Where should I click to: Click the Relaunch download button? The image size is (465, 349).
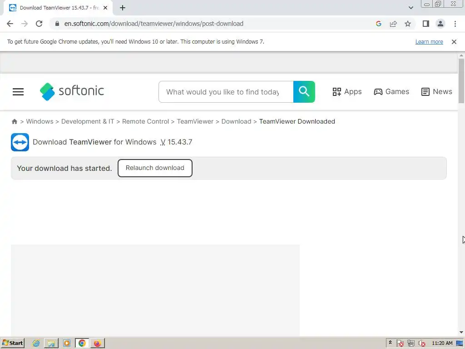pyautogui.click(x=155, y=168)
